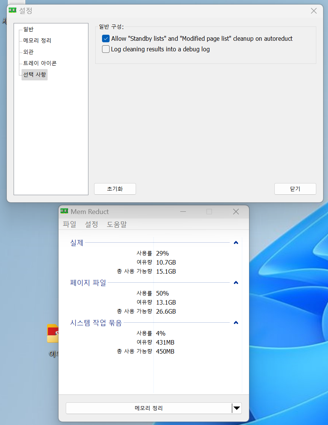The width and height of the screenshot is (328, 425).
Task: Click the 시스템 작업 묶음 section heading
Action: tap(96, 323)
